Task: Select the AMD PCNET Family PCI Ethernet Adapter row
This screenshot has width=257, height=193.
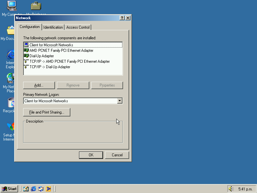Action: [x=73, y=51]
